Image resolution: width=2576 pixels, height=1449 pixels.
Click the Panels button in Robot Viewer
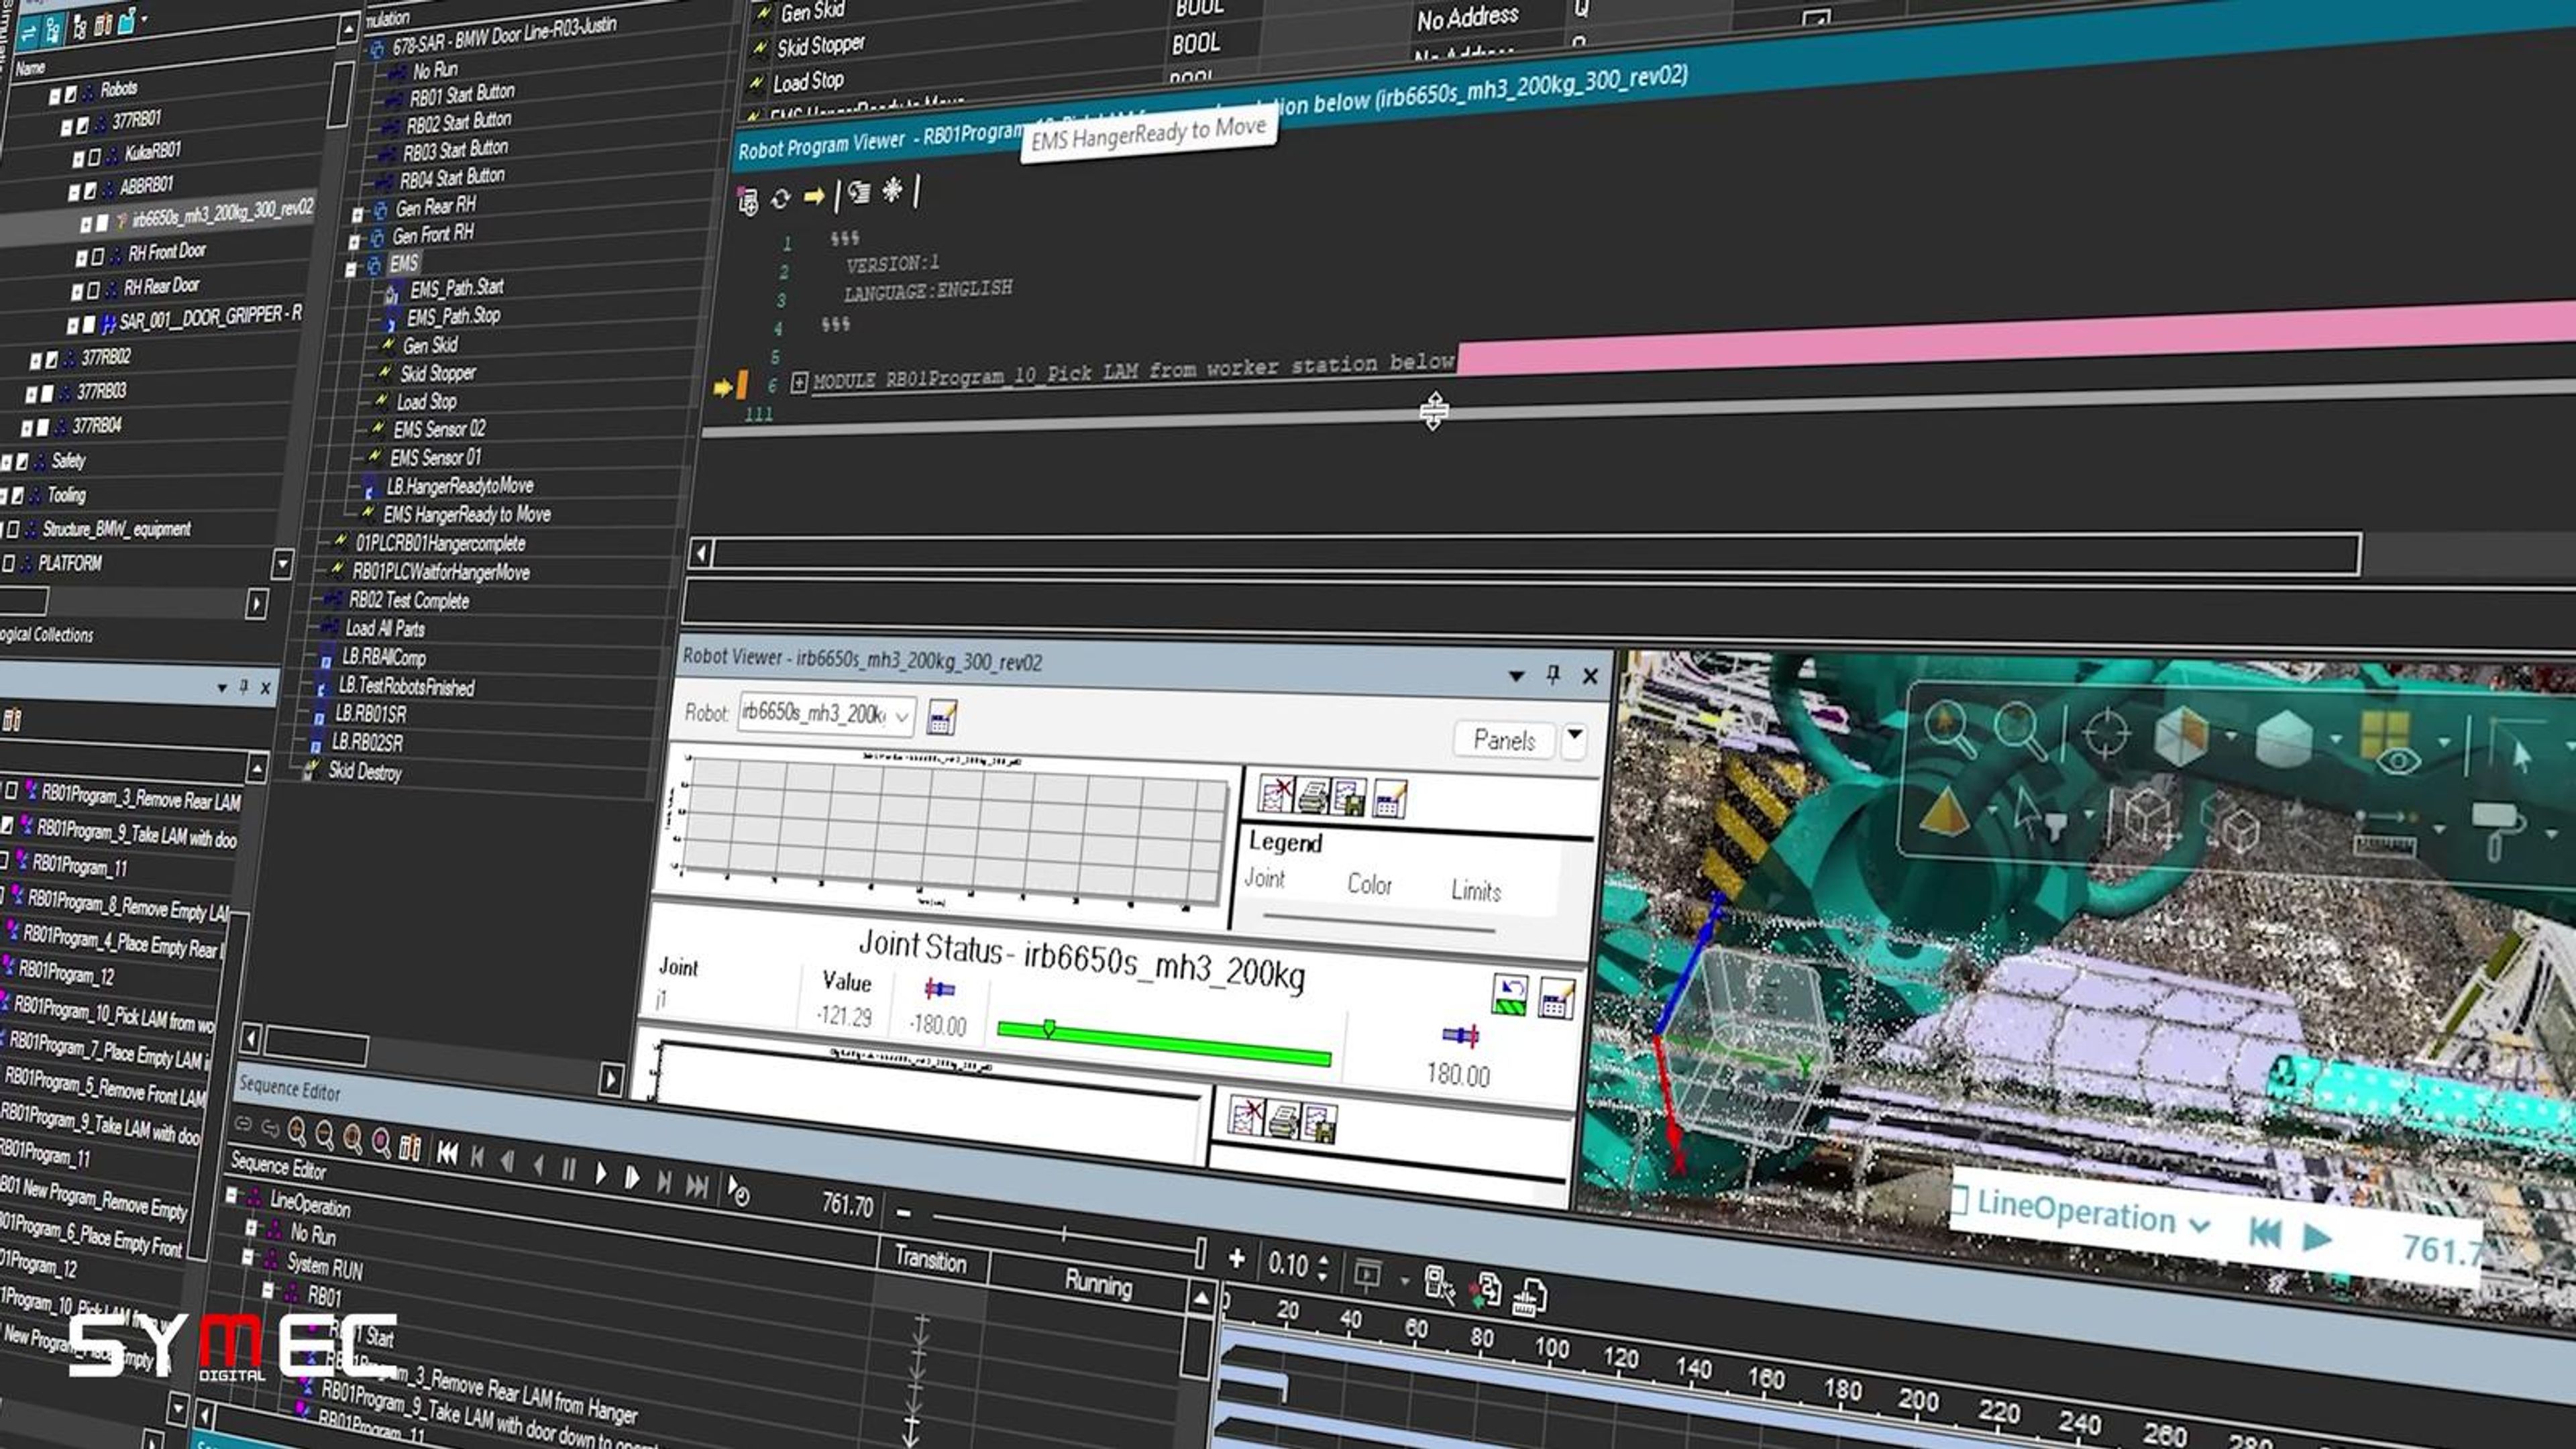1504,740
